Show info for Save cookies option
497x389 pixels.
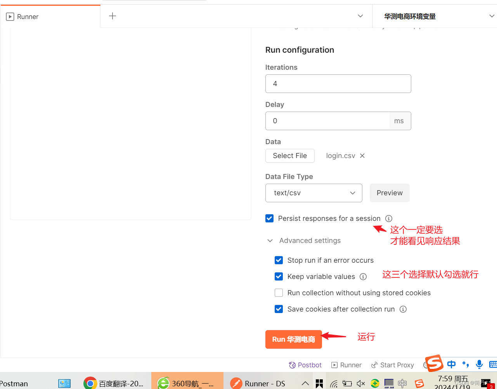point(403,309)
